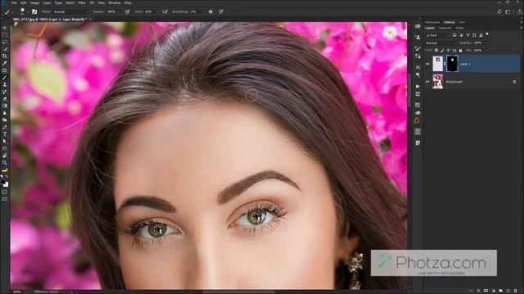Screen dimensions: 524x294
Task: Open the layer Opacity dropdown arrow
Action: (x=486, y=43)
